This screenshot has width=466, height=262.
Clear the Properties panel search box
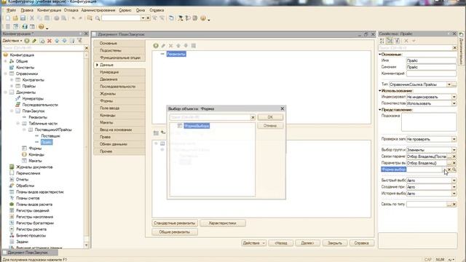(x=454, y=48)
